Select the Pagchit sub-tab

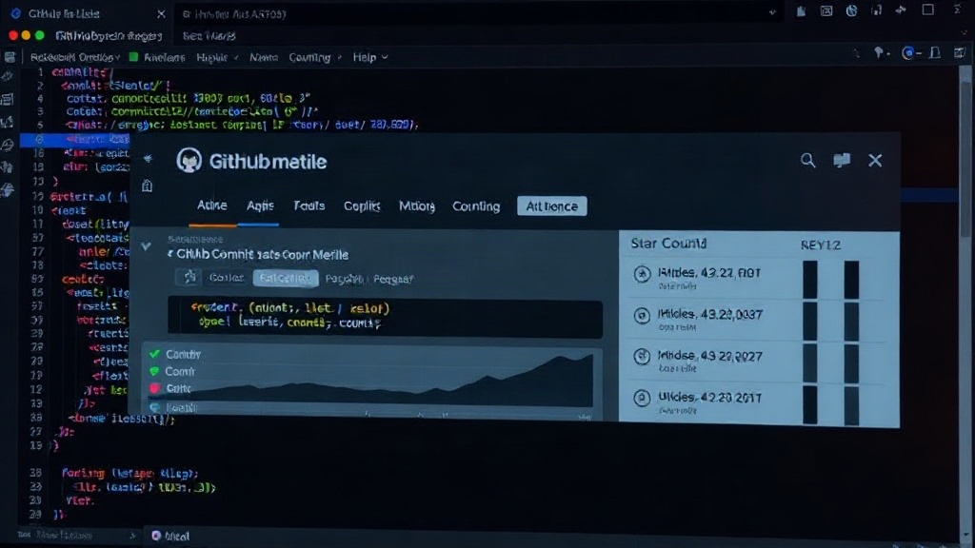pyautogui.click(x=344, y=279)
